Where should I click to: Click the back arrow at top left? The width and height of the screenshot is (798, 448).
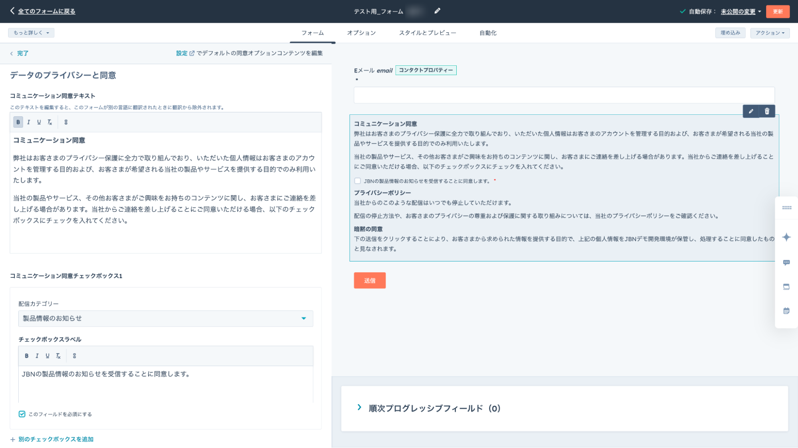point(12,11)
